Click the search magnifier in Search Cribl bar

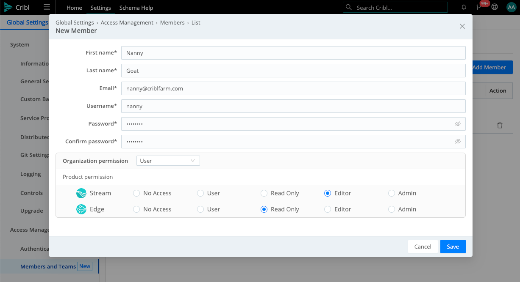point(349,7)
